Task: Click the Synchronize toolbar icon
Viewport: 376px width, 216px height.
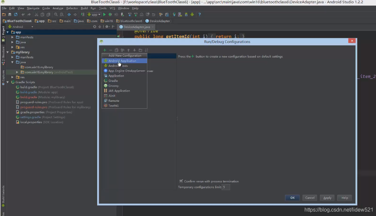Action: [x=16, y=15]
